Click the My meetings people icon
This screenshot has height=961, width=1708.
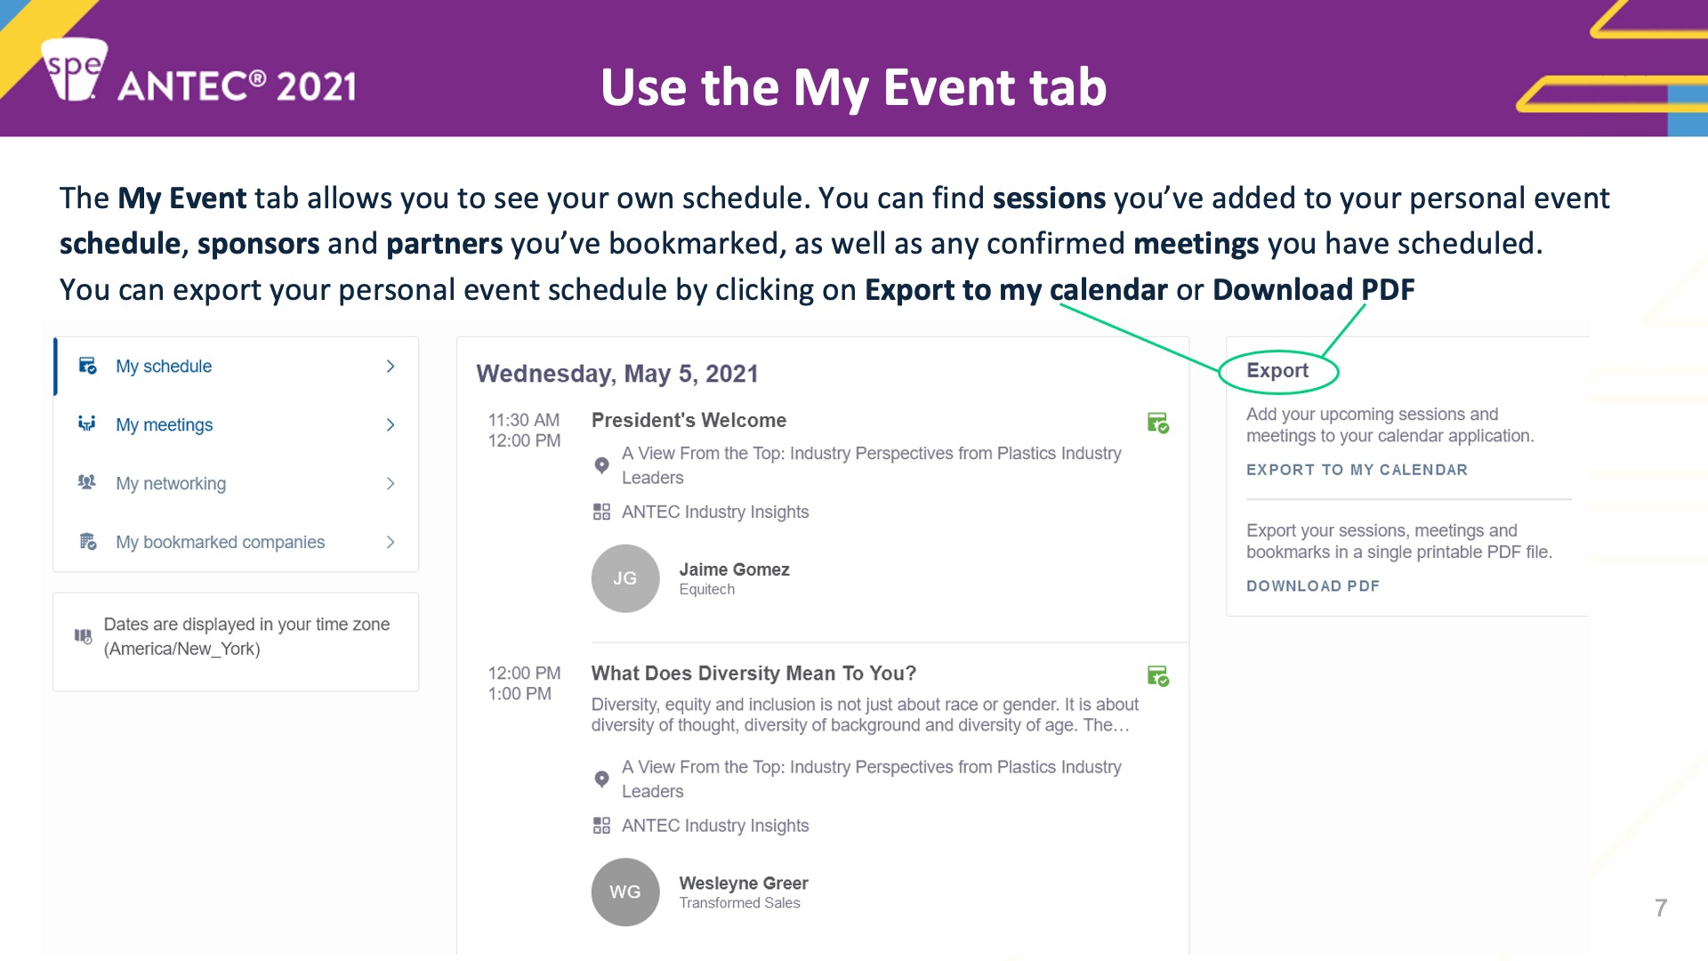tap(87, 424)
